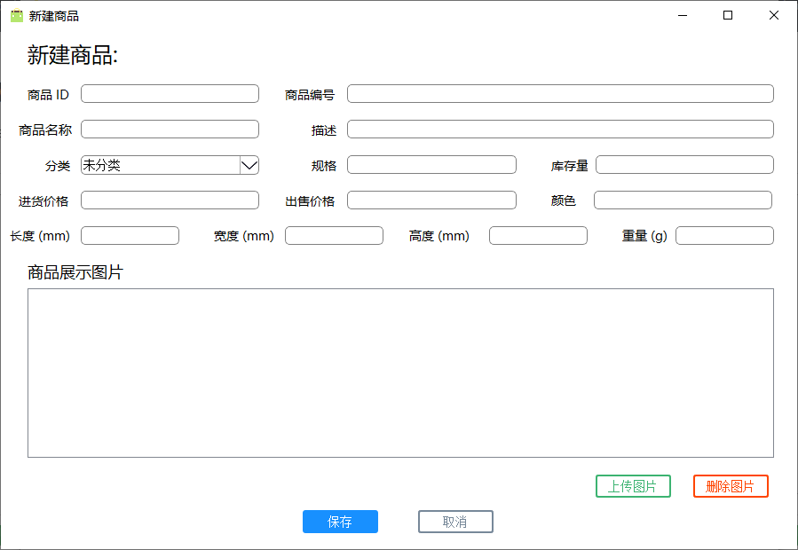Click the 出售价格 label
The image size is (798, 550).
310,201
